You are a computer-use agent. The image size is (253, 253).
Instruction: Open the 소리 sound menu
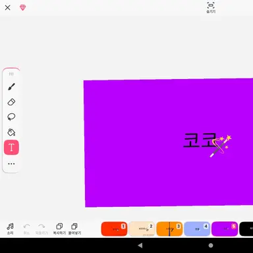(10, 229)
